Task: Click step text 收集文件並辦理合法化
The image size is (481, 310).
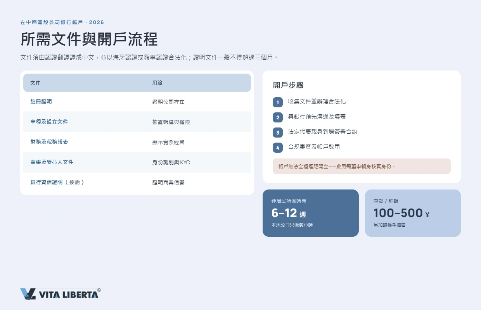Action: pyautogui.click(x=317, y=102)
